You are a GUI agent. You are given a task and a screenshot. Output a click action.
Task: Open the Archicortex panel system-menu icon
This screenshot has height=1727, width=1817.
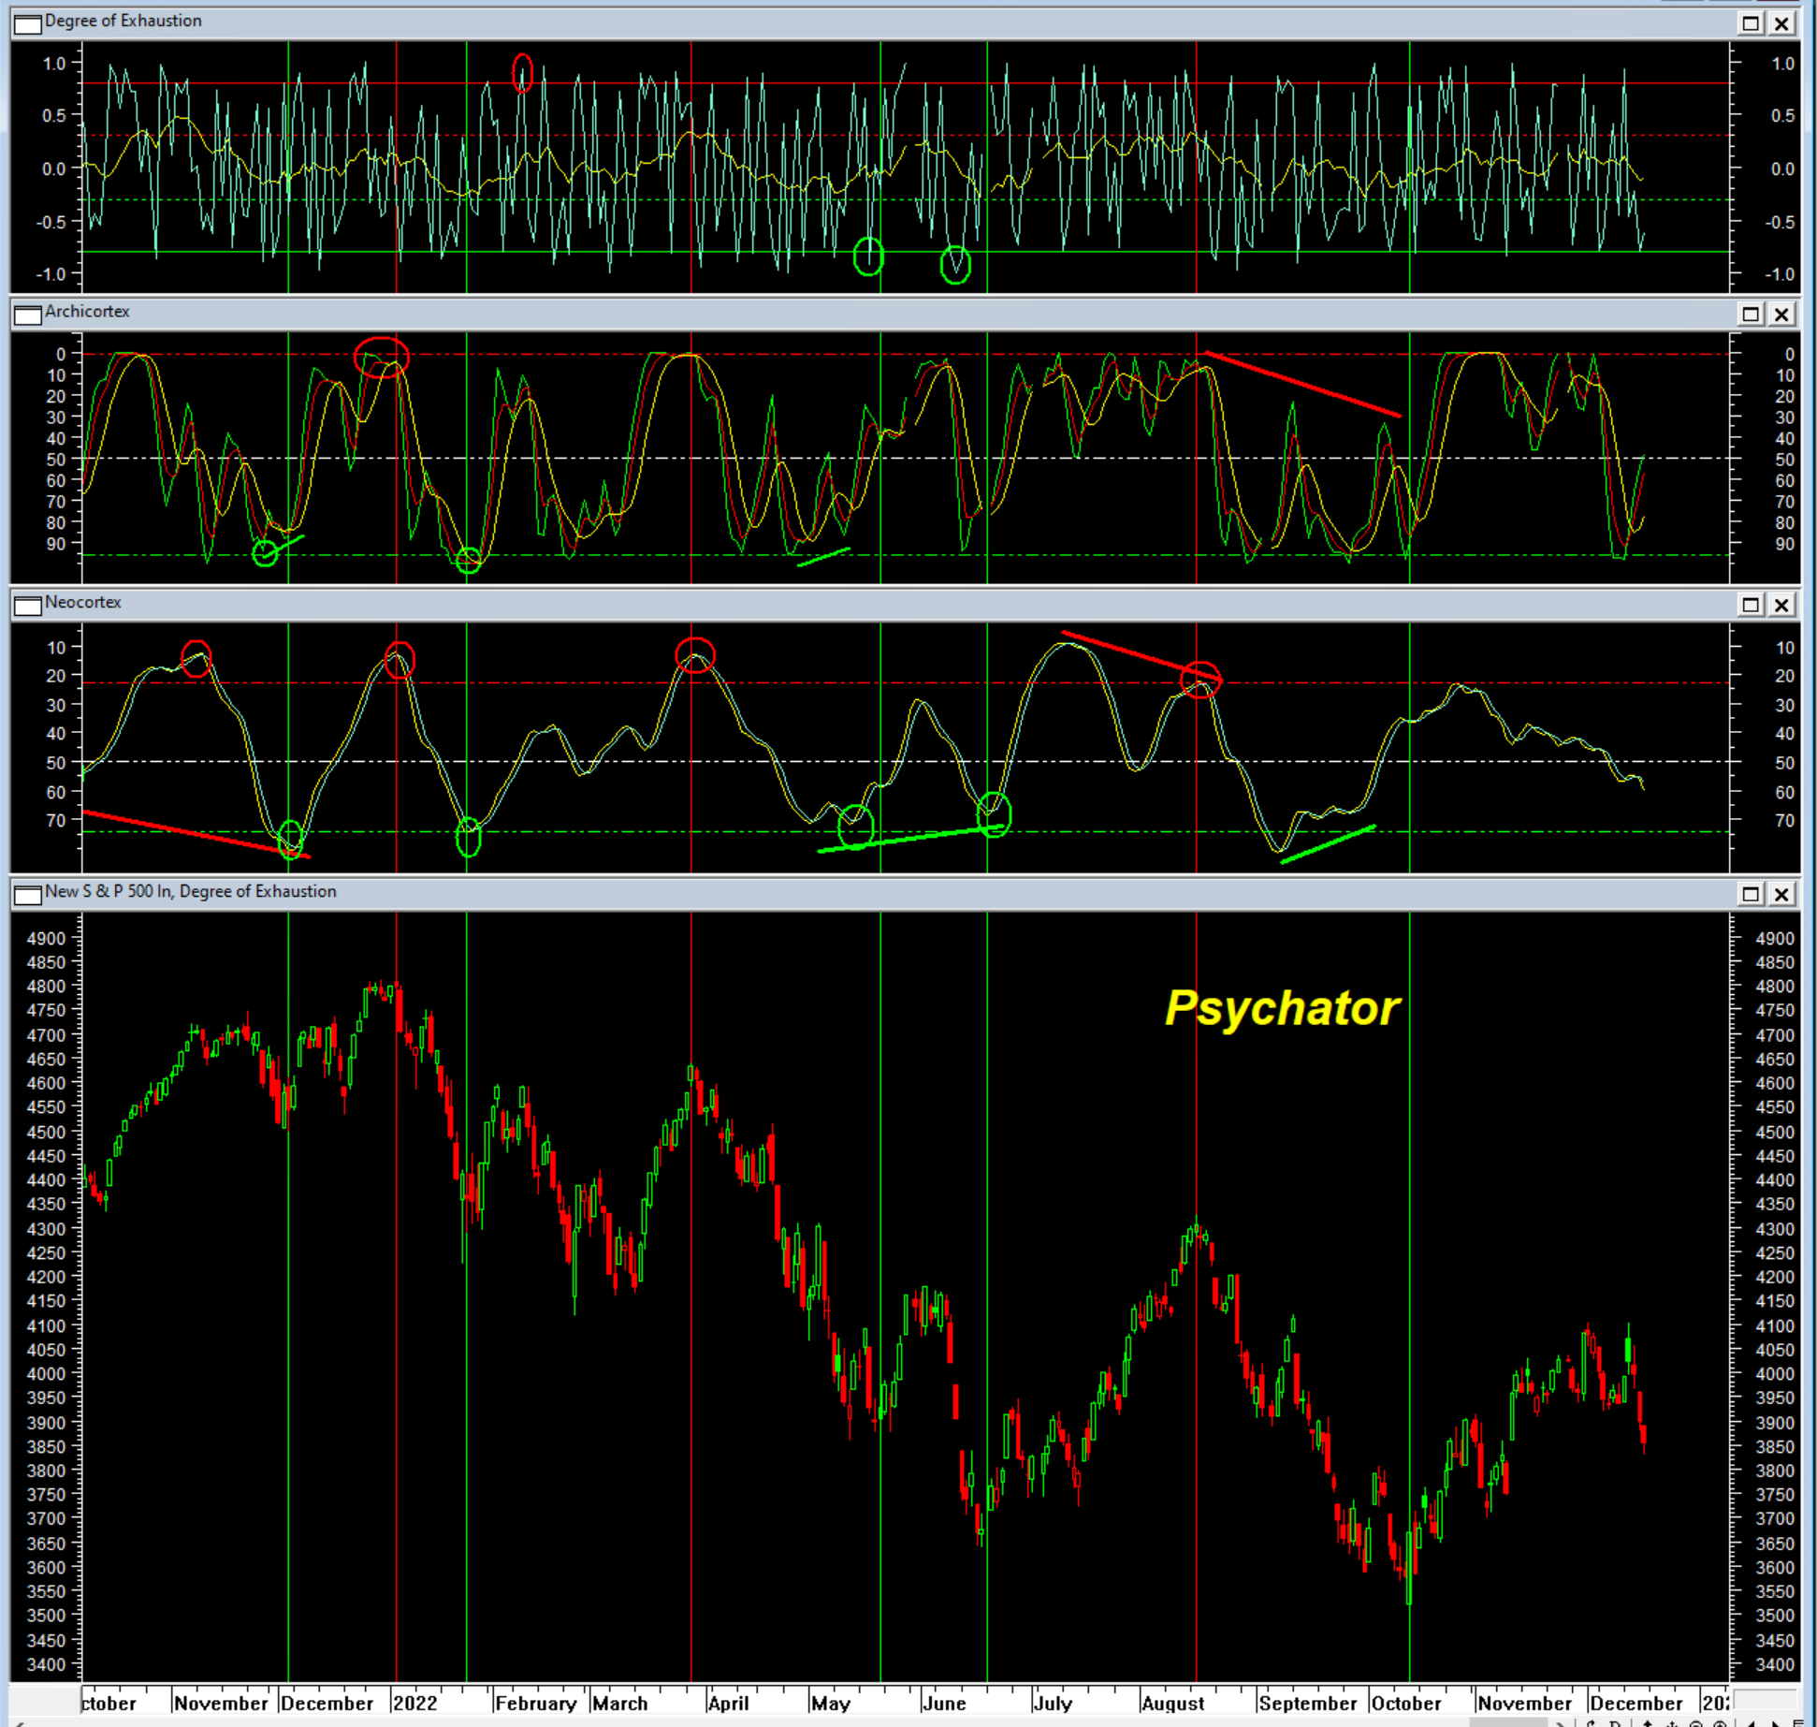28,314
